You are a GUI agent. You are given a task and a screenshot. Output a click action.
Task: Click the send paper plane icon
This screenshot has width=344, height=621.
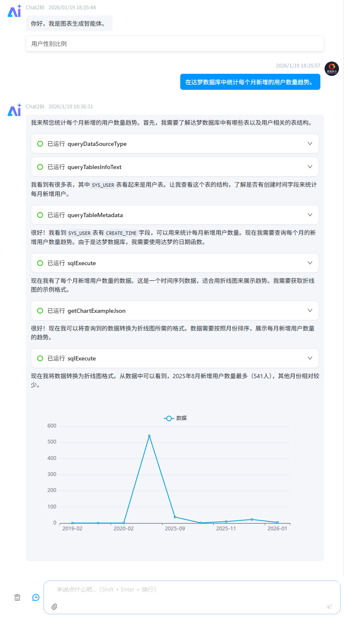tap(329, 607)
